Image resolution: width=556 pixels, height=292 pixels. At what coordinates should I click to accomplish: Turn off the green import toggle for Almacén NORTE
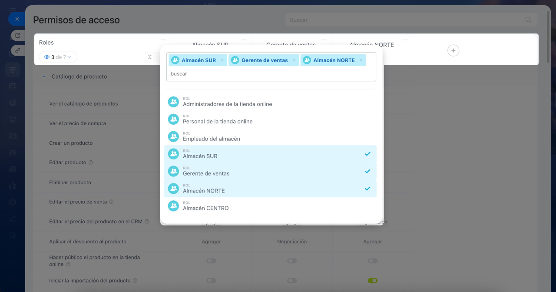pyautogui.click(x=372, y=281)
